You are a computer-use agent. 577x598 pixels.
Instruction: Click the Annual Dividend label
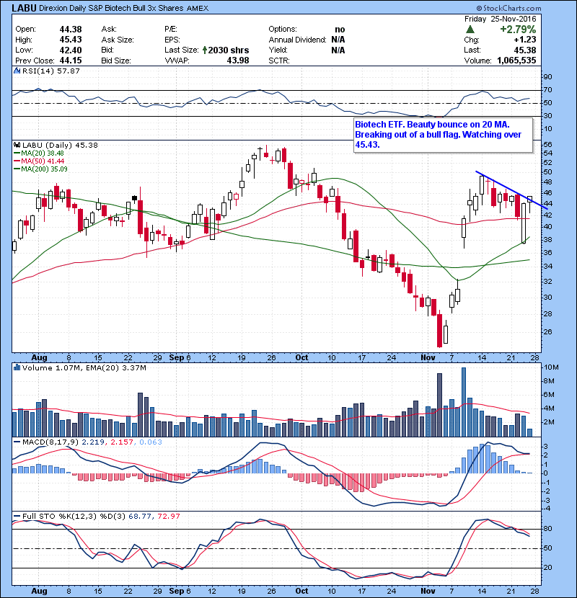pos(297,40)
